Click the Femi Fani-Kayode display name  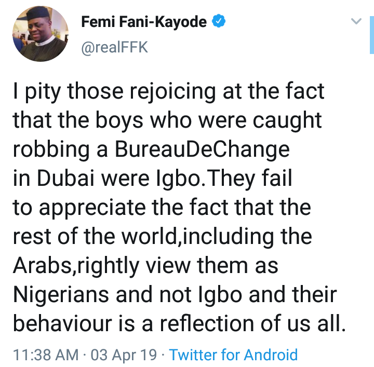click(144, 22)
